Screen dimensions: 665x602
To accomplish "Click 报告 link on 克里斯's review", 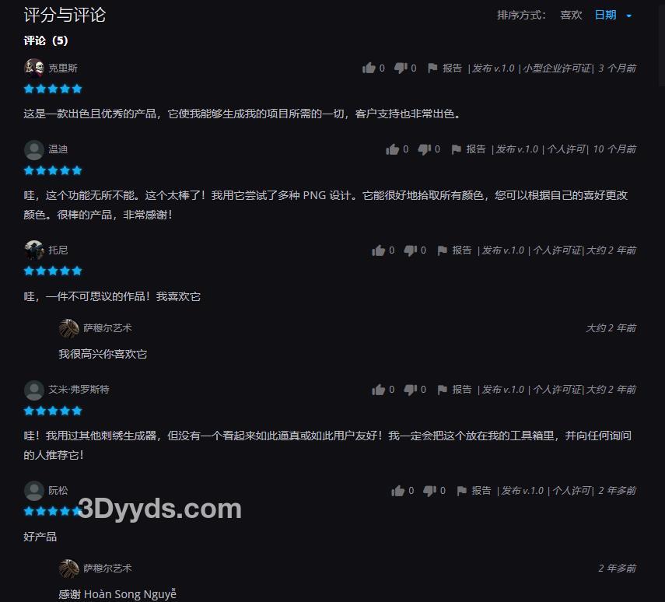I will [452, 68].
